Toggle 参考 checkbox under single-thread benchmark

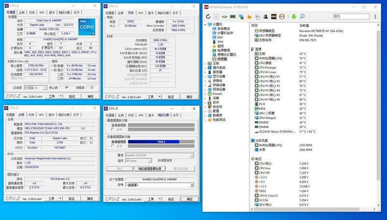coord(113,129)
